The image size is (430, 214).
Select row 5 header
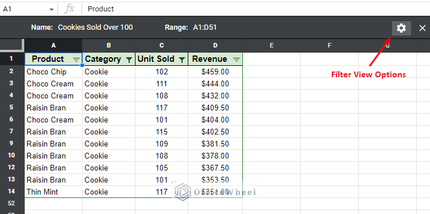11,108
